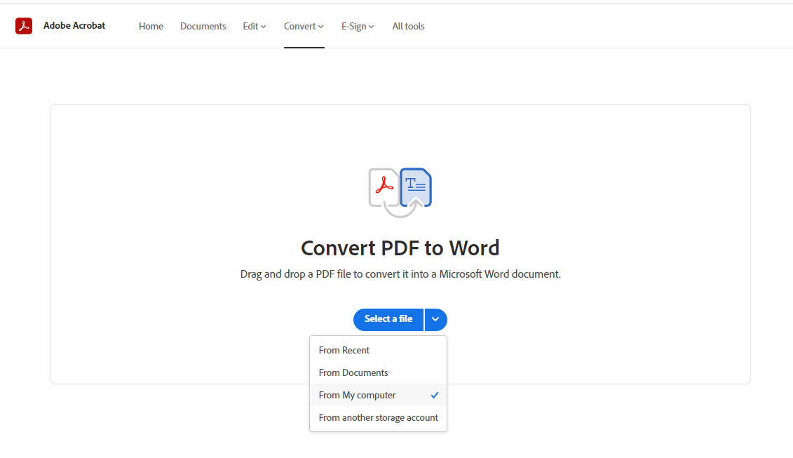
Task: Open All tools
Action: [x=408, y=27]
